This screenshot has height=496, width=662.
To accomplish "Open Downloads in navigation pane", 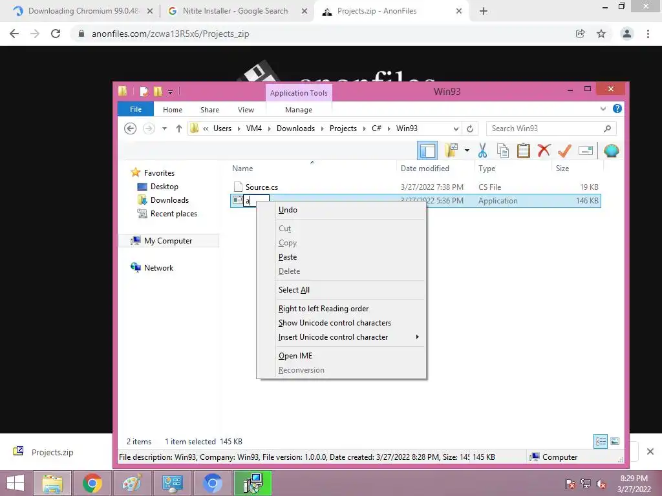I will pos(169,200).
